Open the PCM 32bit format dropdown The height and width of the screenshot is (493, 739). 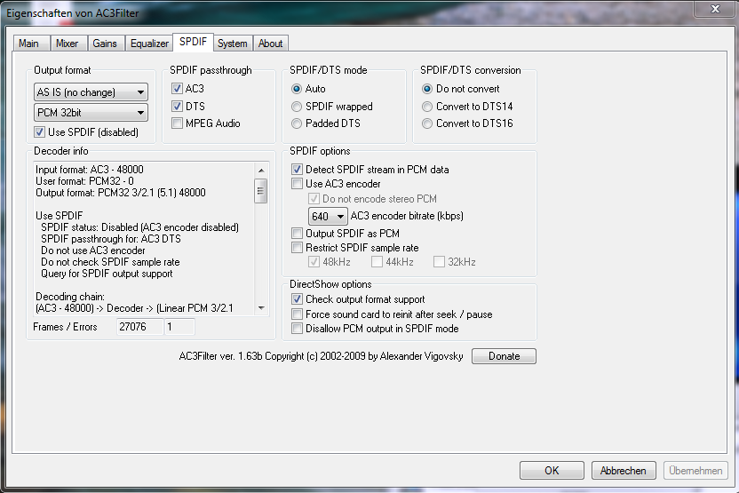pos(91,113)
